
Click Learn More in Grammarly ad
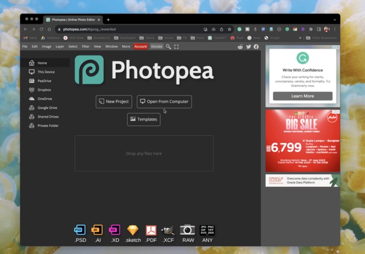click(302, 96)
